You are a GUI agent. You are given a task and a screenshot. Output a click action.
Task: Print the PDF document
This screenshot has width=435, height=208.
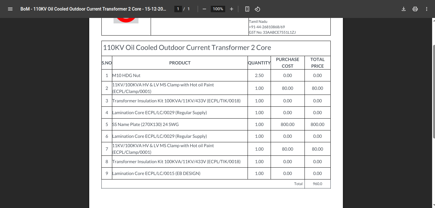pyautogui.click(x=415, y=9)
